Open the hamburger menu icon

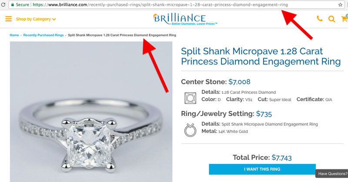[8, 19]
